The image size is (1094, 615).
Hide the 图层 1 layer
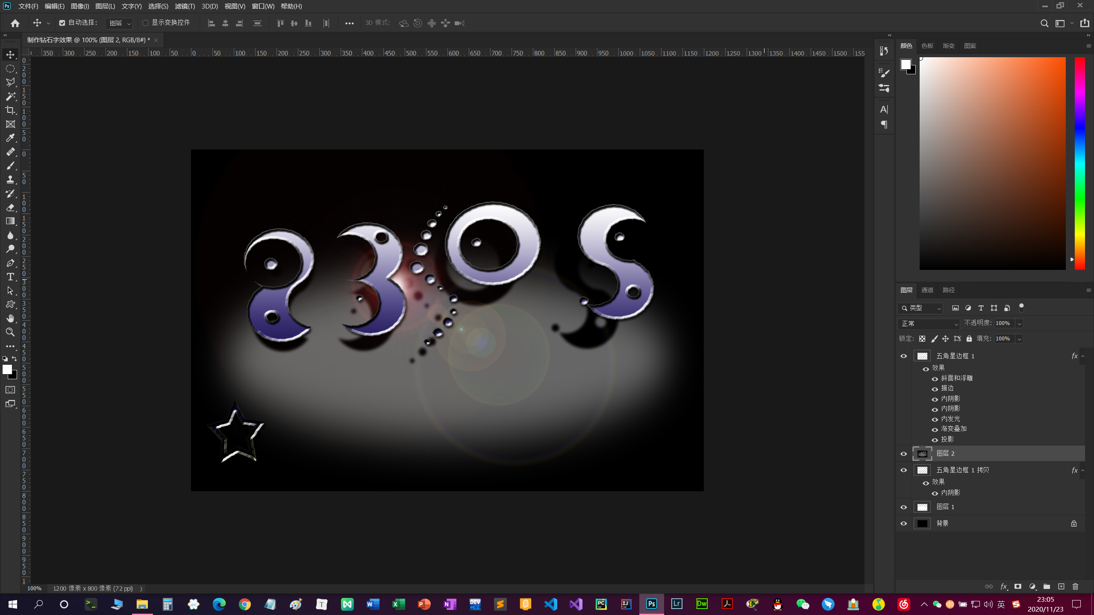[904, 507]
